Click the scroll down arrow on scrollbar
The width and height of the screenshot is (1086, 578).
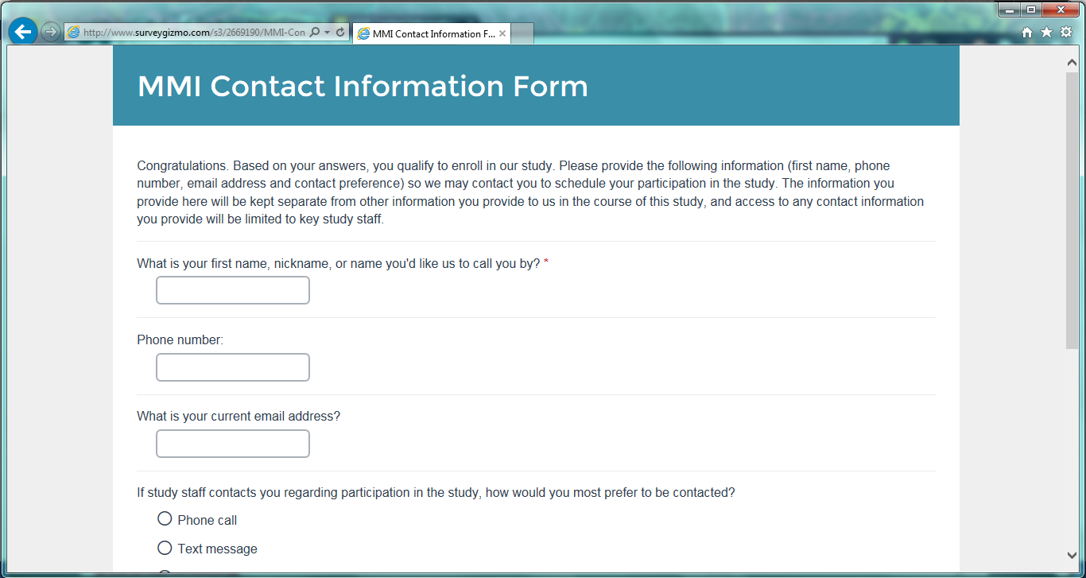tap(1072, 555)
